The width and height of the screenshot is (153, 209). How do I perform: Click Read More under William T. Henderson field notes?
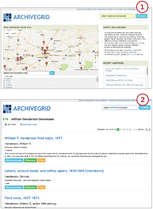(30, 160)
